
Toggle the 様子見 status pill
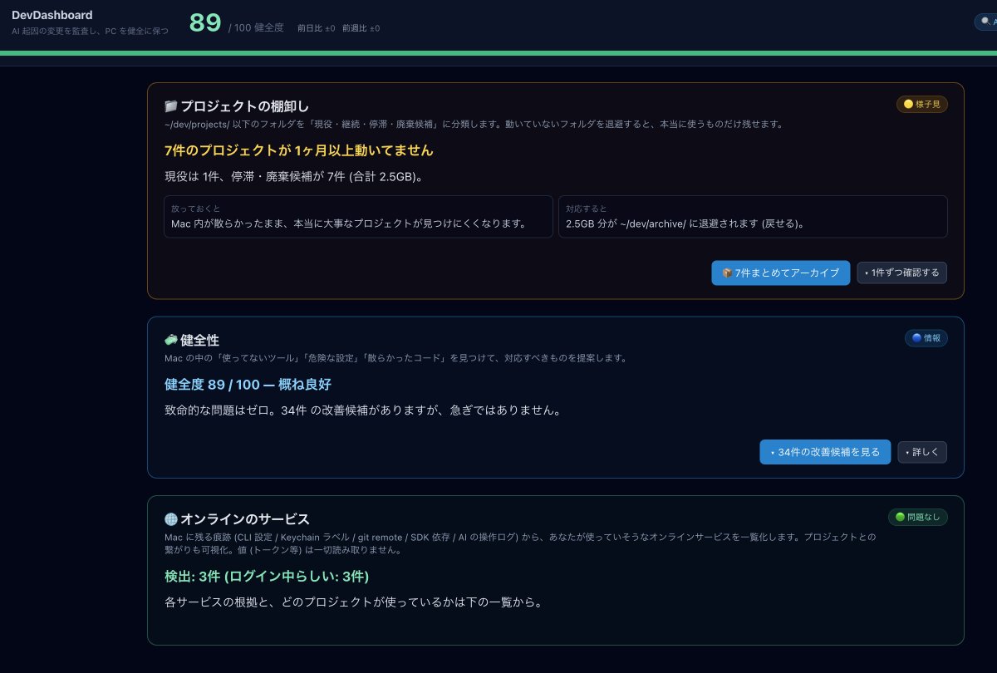coord(921,104)
